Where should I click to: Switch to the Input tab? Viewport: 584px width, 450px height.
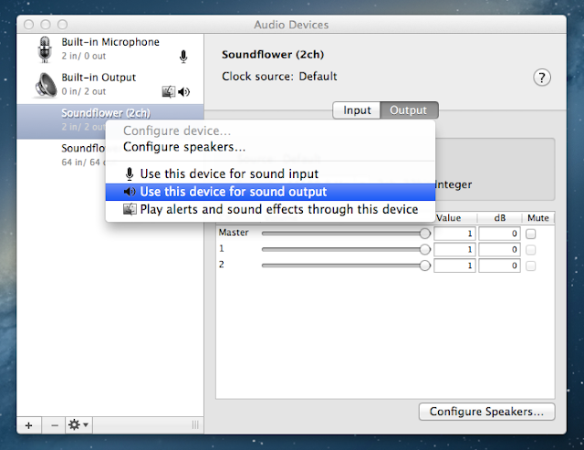tap(357, 110)
